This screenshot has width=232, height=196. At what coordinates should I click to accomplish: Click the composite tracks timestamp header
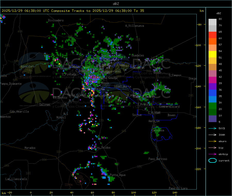[73, 11]
